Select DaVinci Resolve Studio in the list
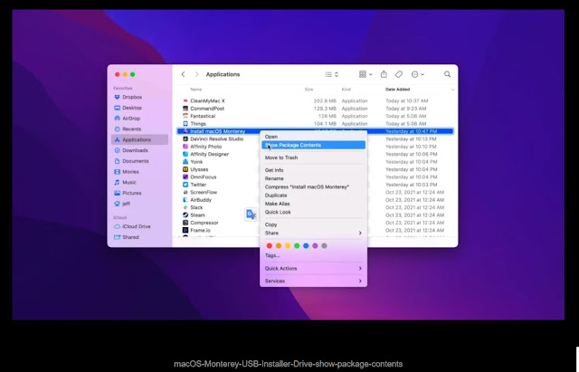Image resolution: width=579 pixels, height=372 pixels. (x=217, y=138)
